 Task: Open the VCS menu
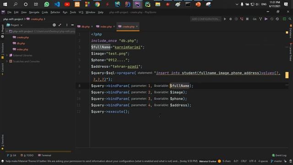81,12
